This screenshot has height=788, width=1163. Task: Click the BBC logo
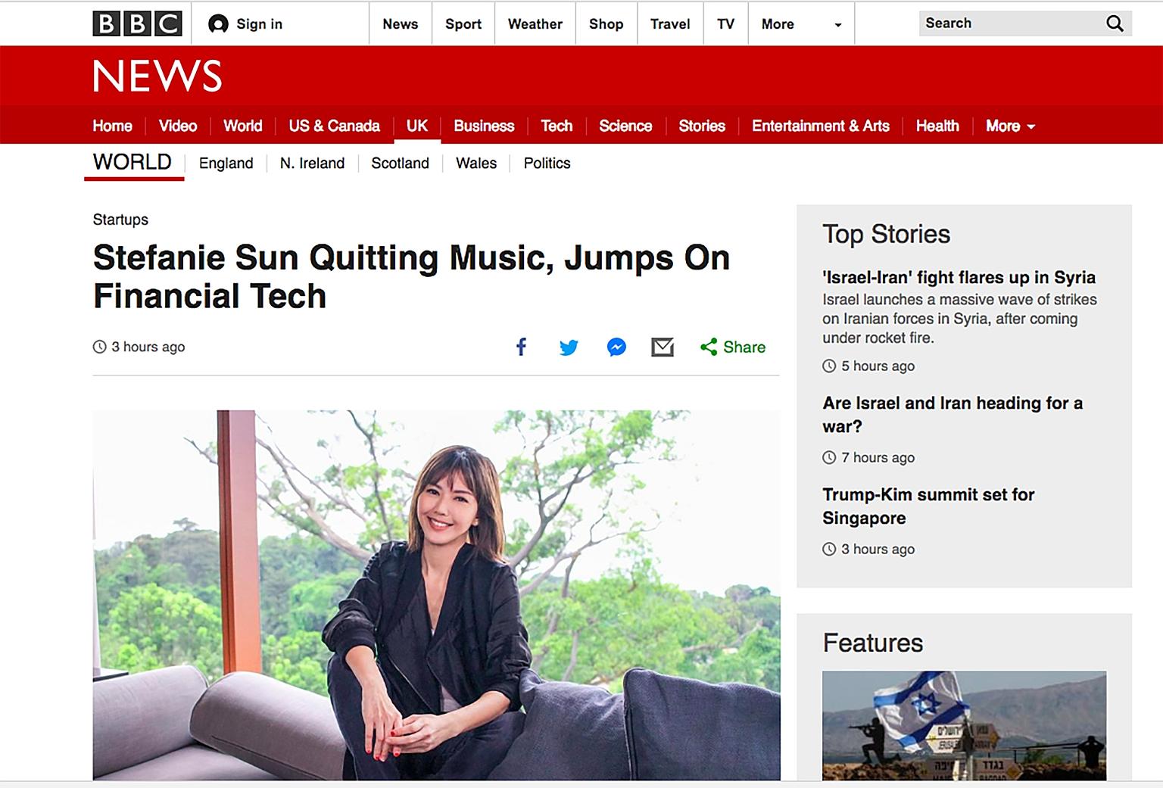(x=136, y=23)
